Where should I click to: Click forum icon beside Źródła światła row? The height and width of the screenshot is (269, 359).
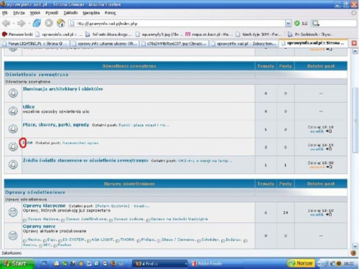click(x=13, y=165)
